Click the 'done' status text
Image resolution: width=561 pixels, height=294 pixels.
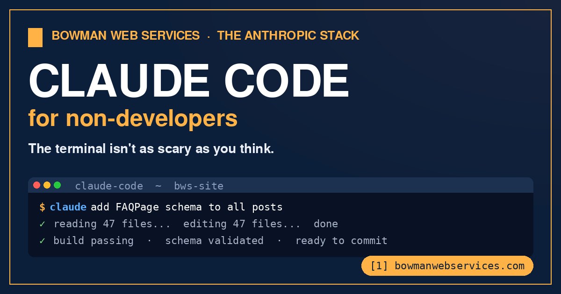tap(326, 224)
